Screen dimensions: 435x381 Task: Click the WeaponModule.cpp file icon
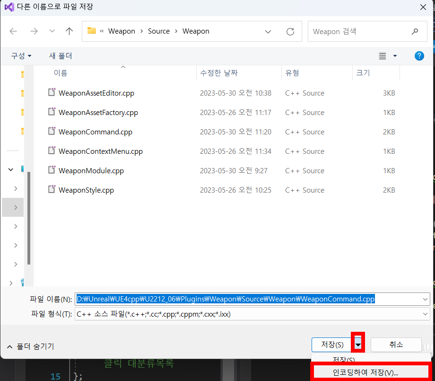click(52, 170)
